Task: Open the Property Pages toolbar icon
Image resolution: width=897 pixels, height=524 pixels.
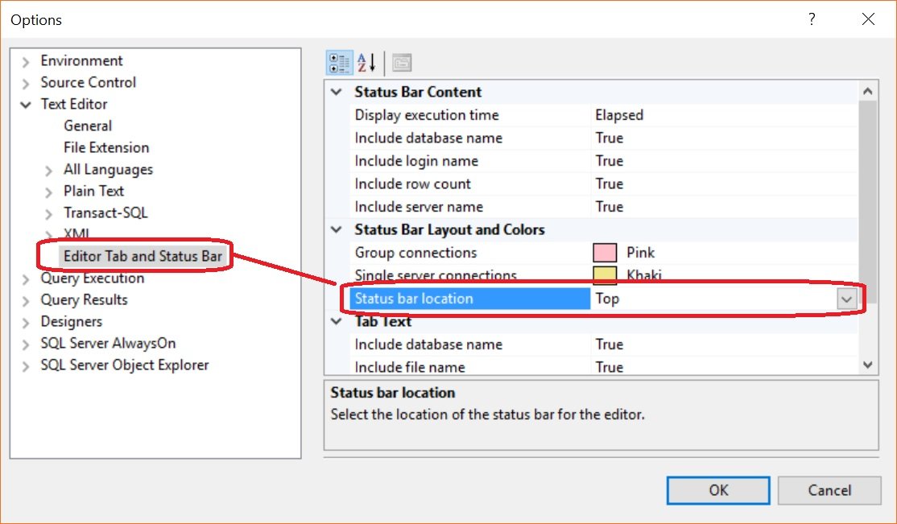Action: pos(402,63)
